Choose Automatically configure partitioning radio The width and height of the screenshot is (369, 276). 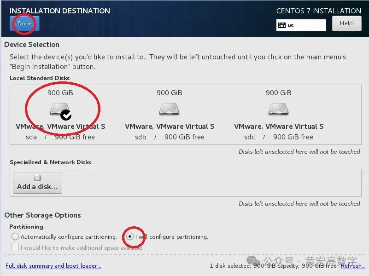(15, 236)
